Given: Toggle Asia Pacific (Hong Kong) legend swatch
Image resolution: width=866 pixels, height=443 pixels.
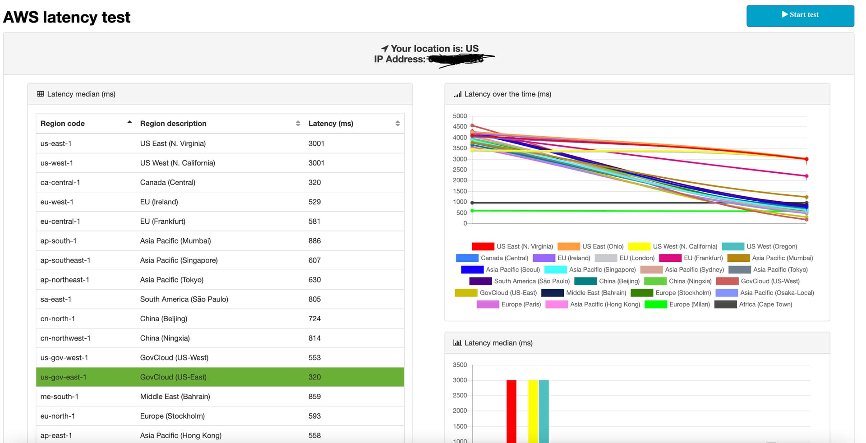Looking at the screenshot, I should coord(557,305).
